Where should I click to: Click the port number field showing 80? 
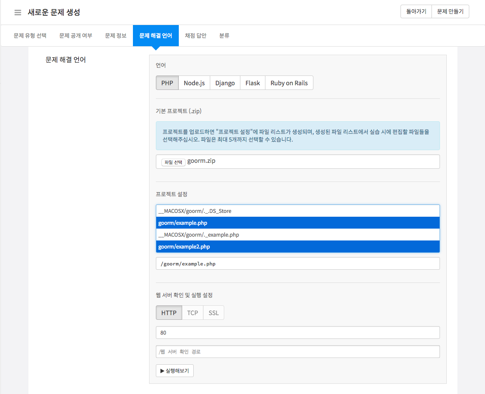click(297, 333)
